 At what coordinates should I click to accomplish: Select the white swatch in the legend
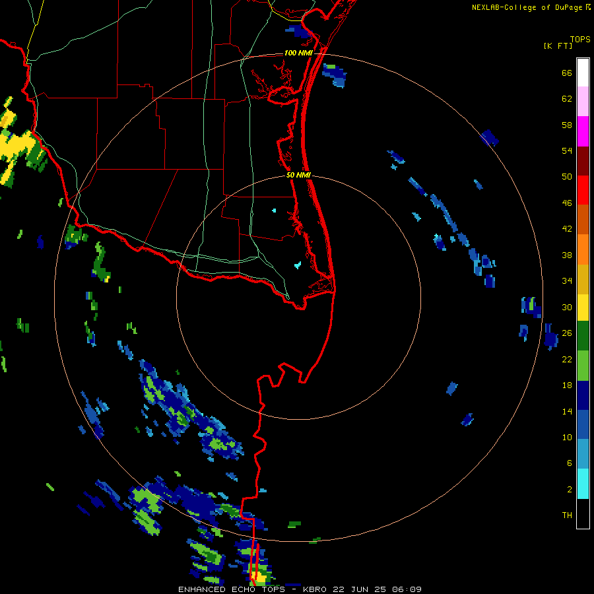coord(583,73)
